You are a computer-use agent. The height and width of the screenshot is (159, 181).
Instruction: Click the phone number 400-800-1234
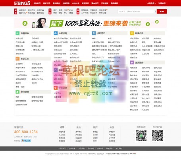click(26, 132)
